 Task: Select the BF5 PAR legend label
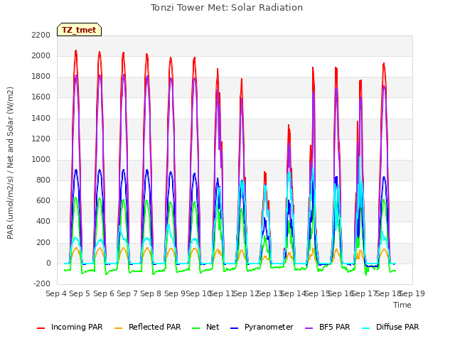point(335,327)
